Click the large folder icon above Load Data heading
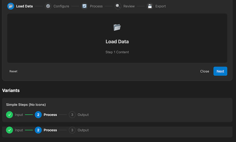 pos(117,27)
